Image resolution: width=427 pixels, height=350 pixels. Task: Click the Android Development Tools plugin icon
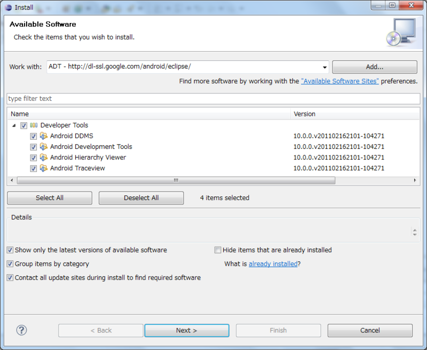[44, 147]
